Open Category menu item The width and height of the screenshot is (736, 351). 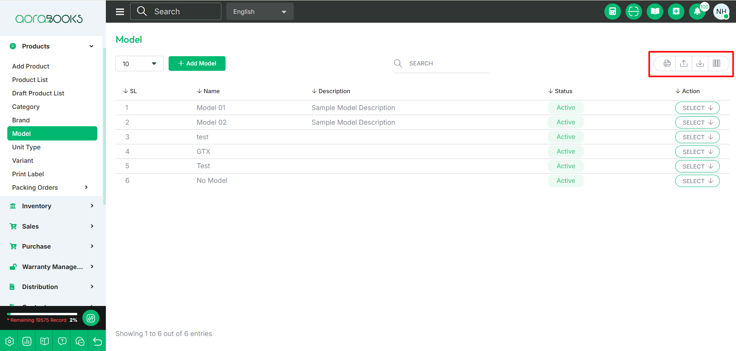coord(26,107)
